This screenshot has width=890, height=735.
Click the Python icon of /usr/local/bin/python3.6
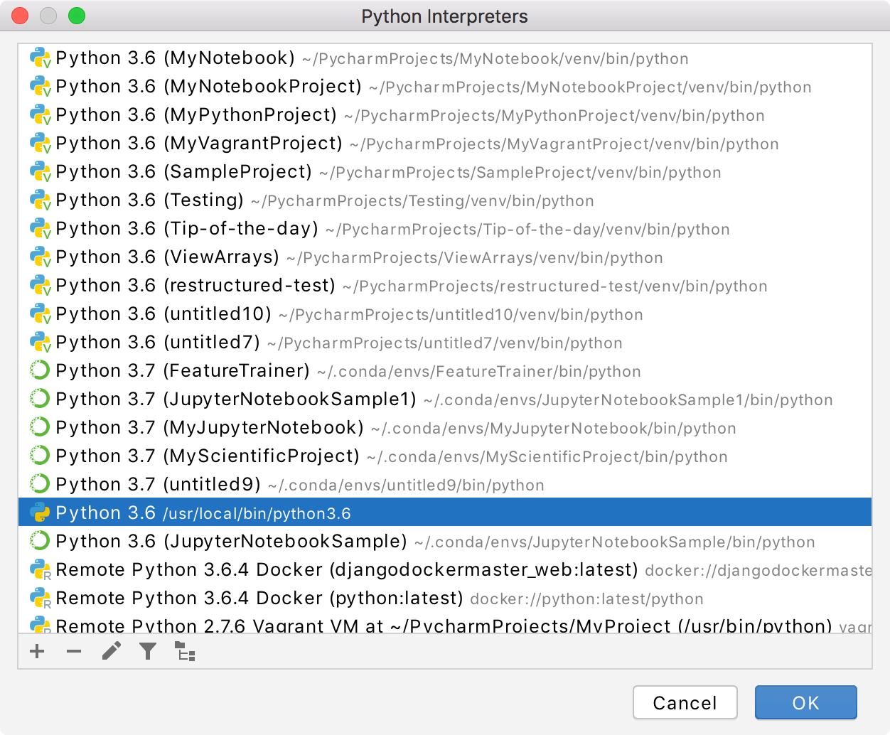point(40,513)
